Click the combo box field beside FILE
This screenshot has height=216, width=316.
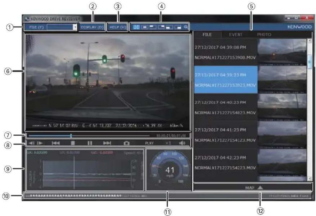(x=60, y=27)
